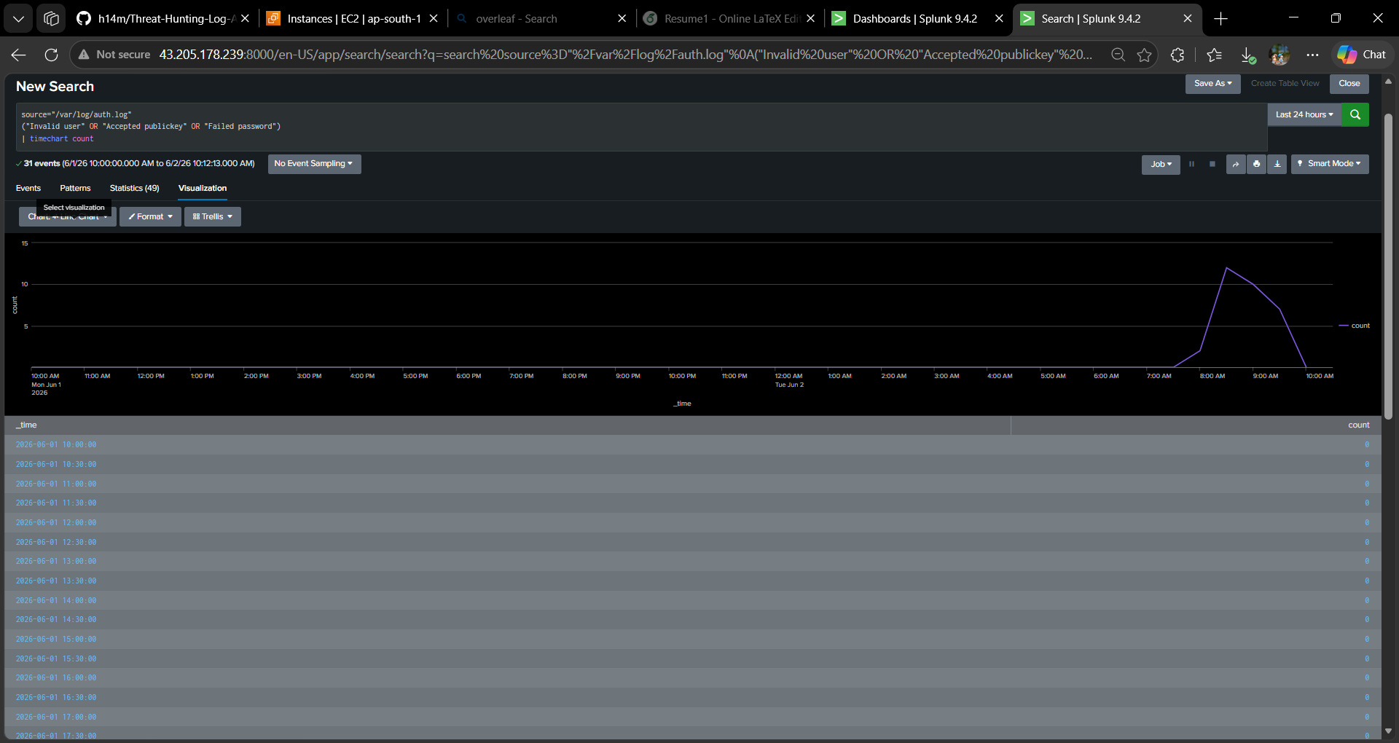Viewport: 1399px width, 743px height.
Task: Click the 2026-06-01 16:00:00 time cell
Action: pos(56,678)
